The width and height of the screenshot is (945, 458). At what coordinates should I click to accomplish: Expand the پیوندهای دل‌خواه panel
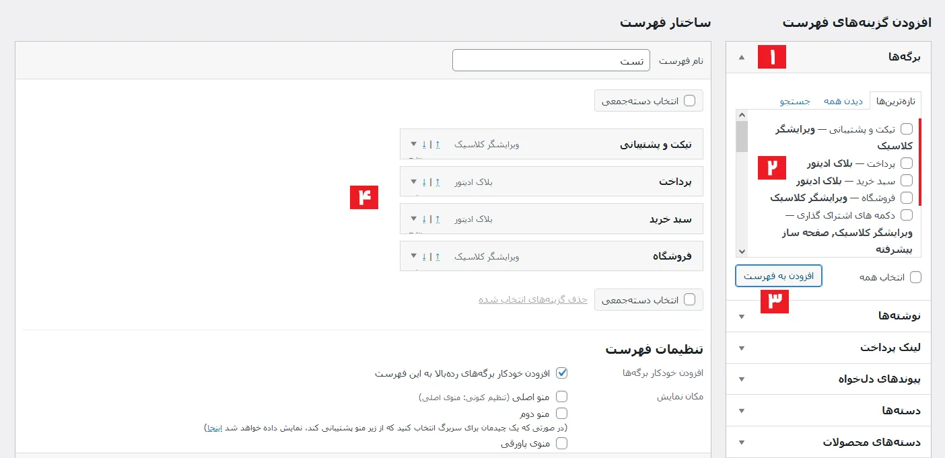(742, 379)
